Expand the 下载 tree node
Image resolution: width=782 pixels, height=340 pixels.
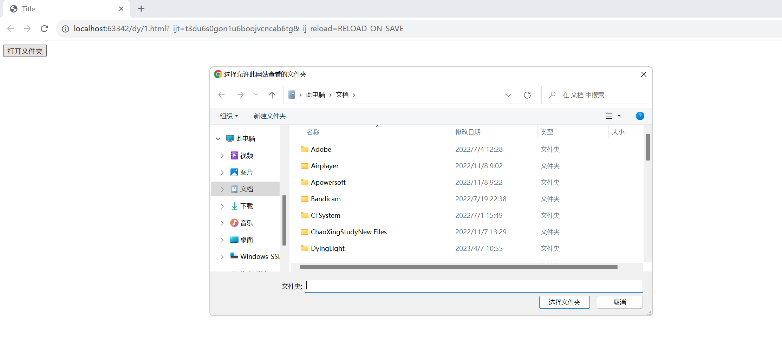click(222, 206)
